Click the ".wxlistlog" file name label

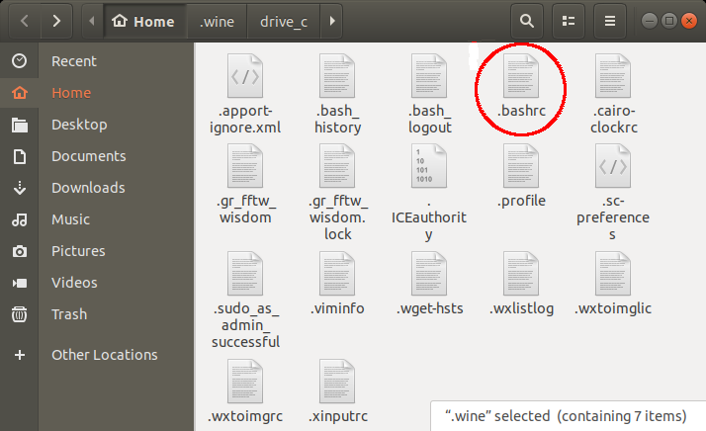click(521, 308)
